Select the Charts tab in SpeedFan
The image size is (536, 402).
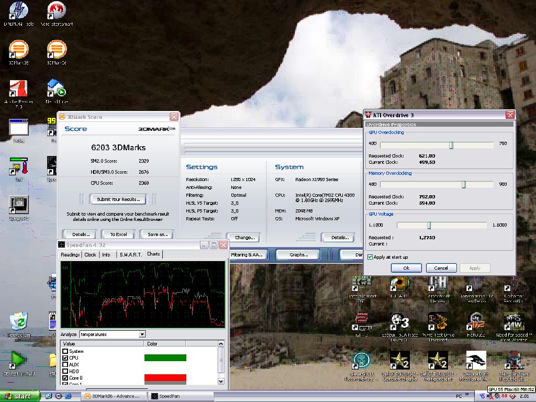[153, 254]
